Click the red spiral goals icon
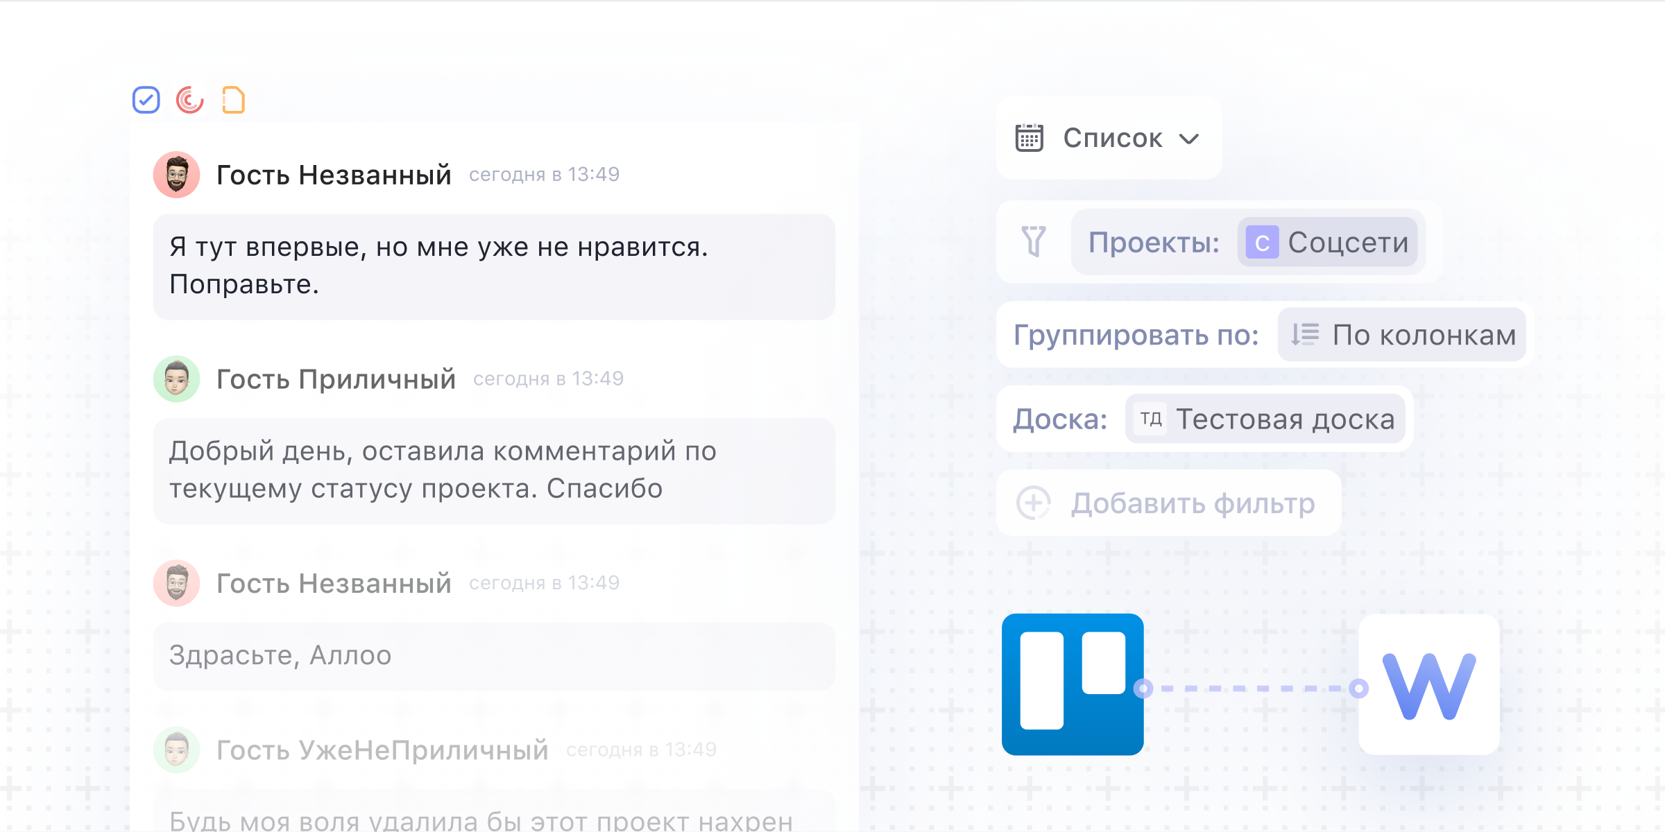The height and width of the screenshot is (832, 1665). (189, 100)
